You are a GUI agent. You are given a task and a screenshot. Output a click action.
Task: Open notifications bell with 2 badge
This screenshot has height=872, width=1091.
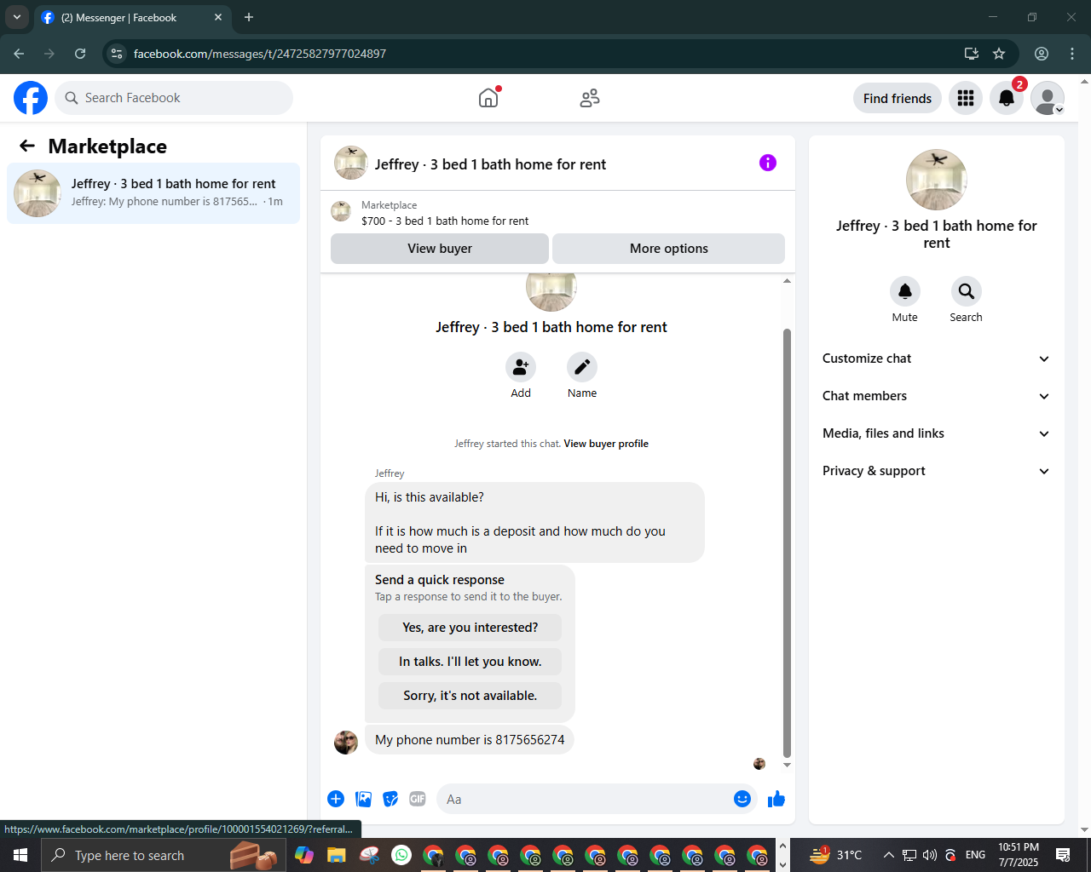[1007, 98]
